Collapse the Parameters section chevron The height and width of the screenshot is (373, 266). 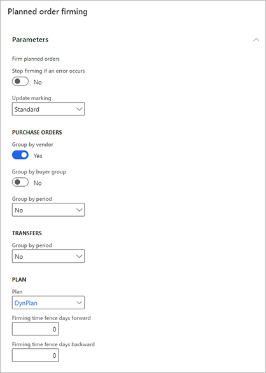click(256, 40)
